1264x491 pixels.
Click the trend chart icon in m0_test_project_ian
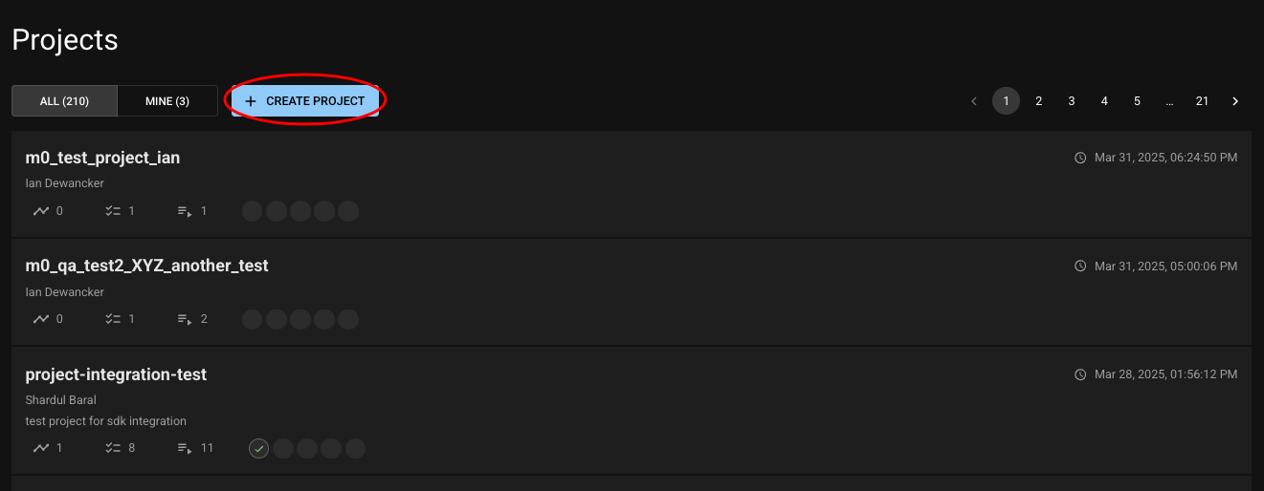(x=40, y=211)
